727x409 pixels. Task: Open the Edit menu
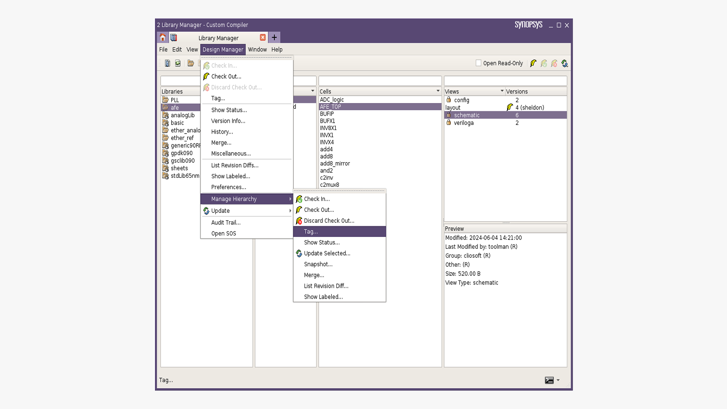[177, 50]
